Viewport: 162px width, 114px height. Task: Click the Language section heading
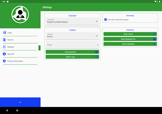tap(72, 16)
